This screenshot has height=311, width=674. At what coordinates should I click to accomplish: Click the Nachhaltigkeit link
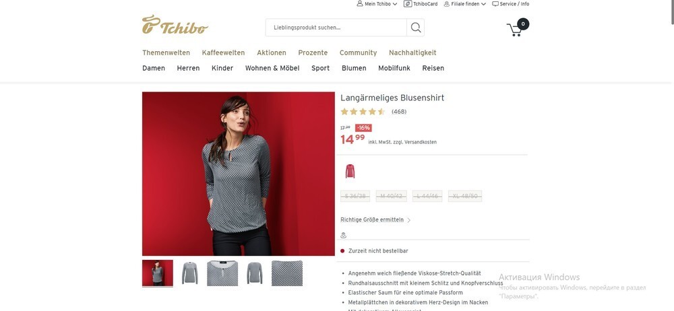coord(412,53)
